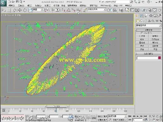Select Lights category in Create panel
Viewport: 163px width, 122px height.
(x=145, y=21)
